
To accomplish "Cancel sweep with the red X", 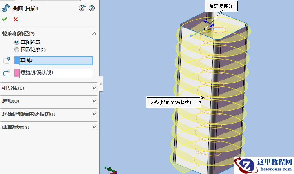I will point(16,19).
